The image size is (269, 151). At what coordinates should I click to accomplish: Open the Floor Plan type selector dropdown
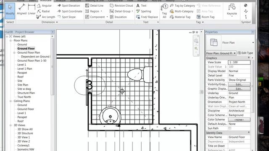click(253, 43)
